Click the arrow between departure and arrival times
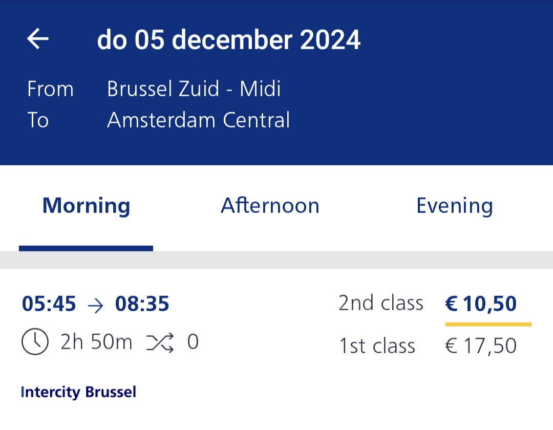The width and height of the screenshot is (553, 430). (x=95, y=306)
